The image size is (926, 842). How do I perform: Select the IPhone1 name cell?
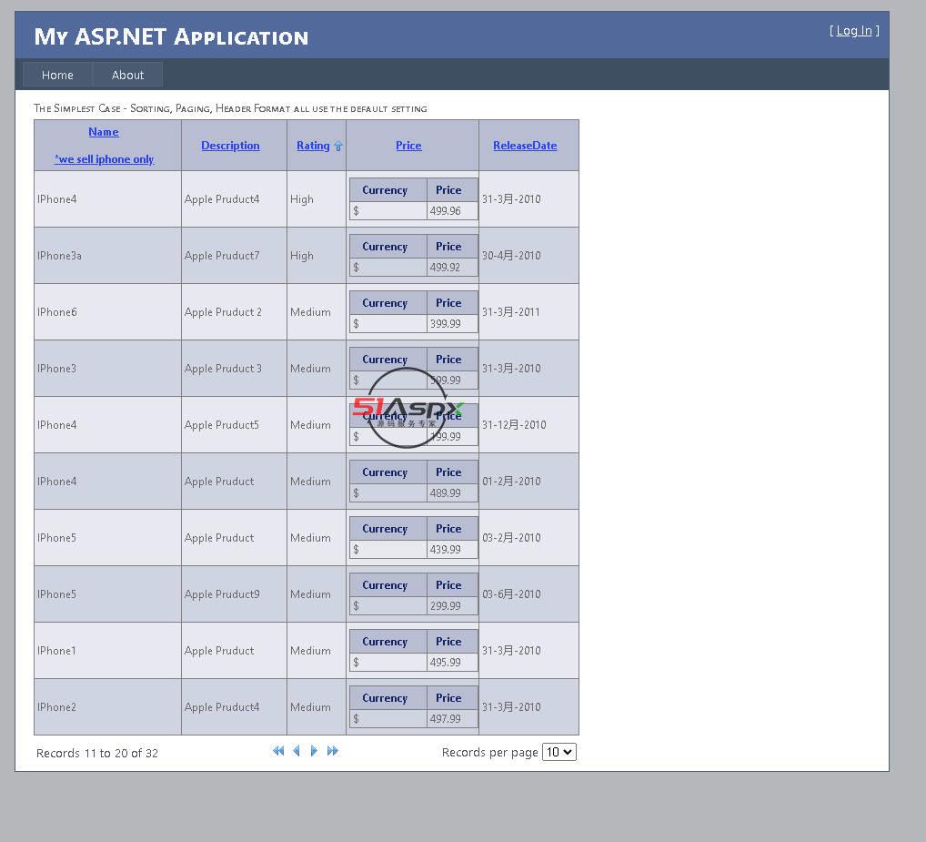pos(107,651)
